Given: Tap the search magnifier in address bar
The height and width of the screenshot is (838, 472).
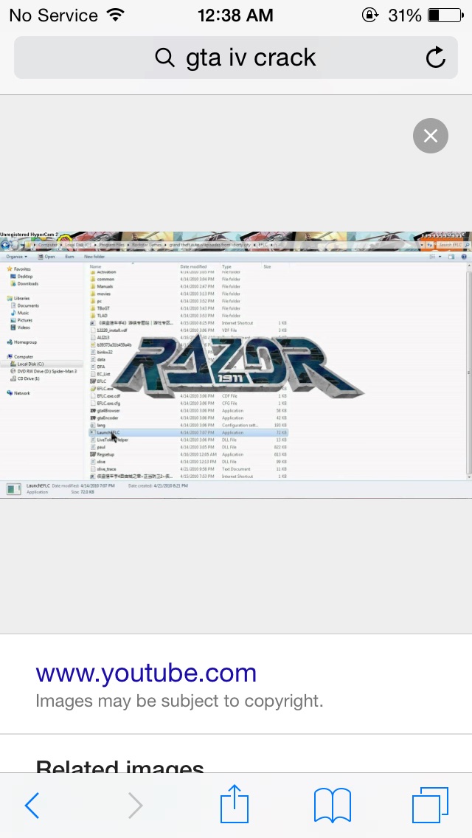Looking at the screenshot, I should pos(164,58).
